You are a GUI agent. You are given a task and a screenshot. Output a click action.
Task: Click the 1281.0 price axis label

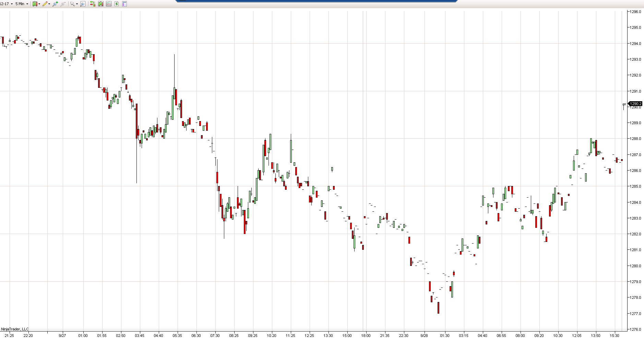coord(635,250)
